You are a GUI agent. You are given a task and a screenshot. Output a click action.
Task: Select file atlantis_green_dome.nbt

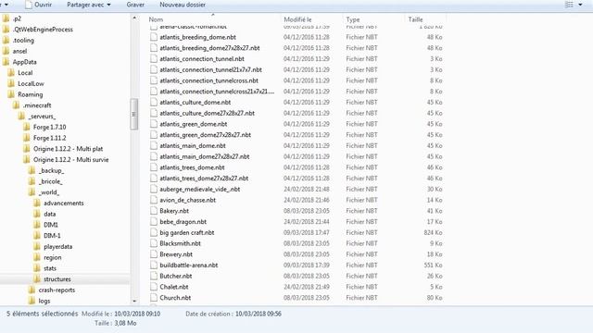pyautogui.click(x=194, y=124)
